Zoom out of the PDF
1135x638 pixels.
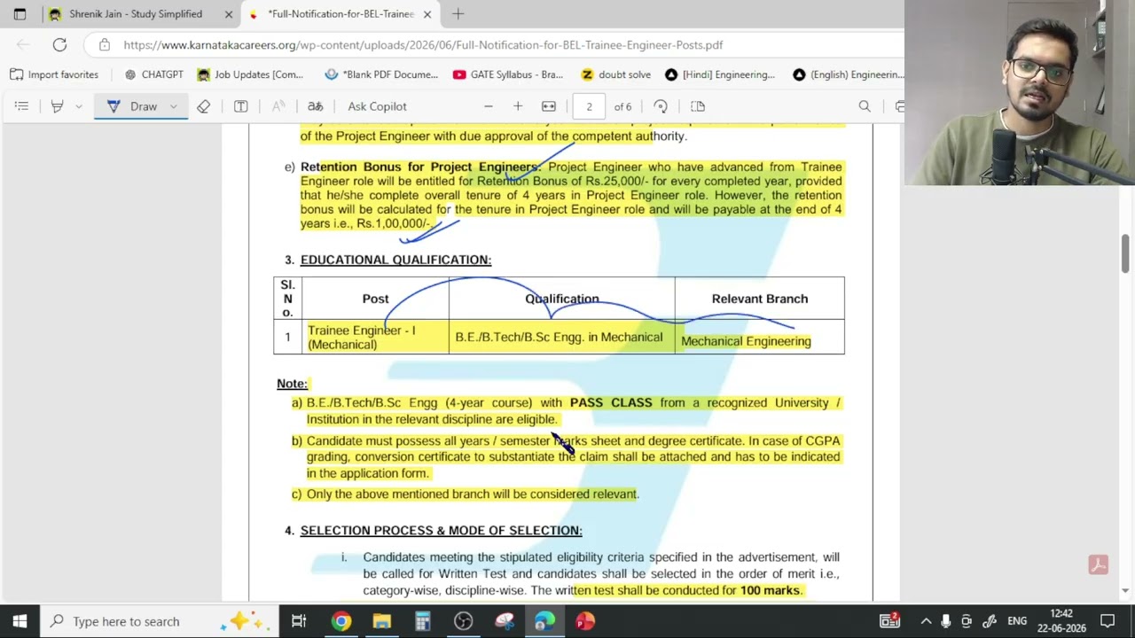(488, 106)
